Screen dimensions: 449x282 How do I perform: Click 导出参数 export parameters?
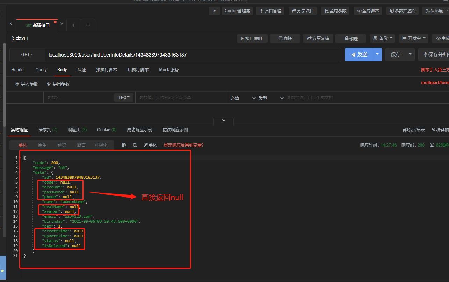pyautogui.click(x=58, y=84)
